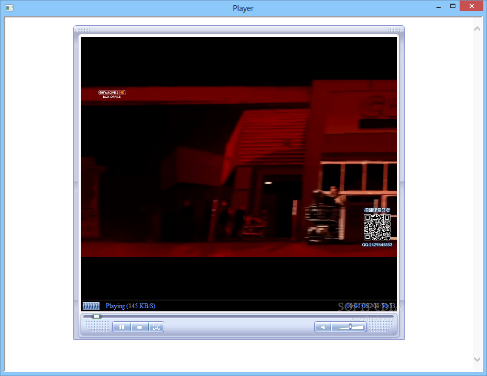
Task: Click the buffering indicator icon
Action: 91,306
